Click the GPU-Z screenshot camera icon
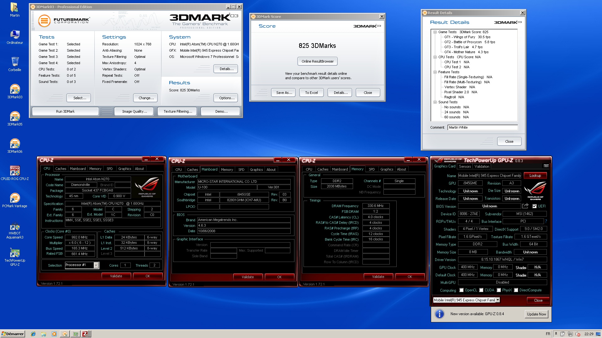Screen dimensions: 602x338 click(x=546, y=166)
